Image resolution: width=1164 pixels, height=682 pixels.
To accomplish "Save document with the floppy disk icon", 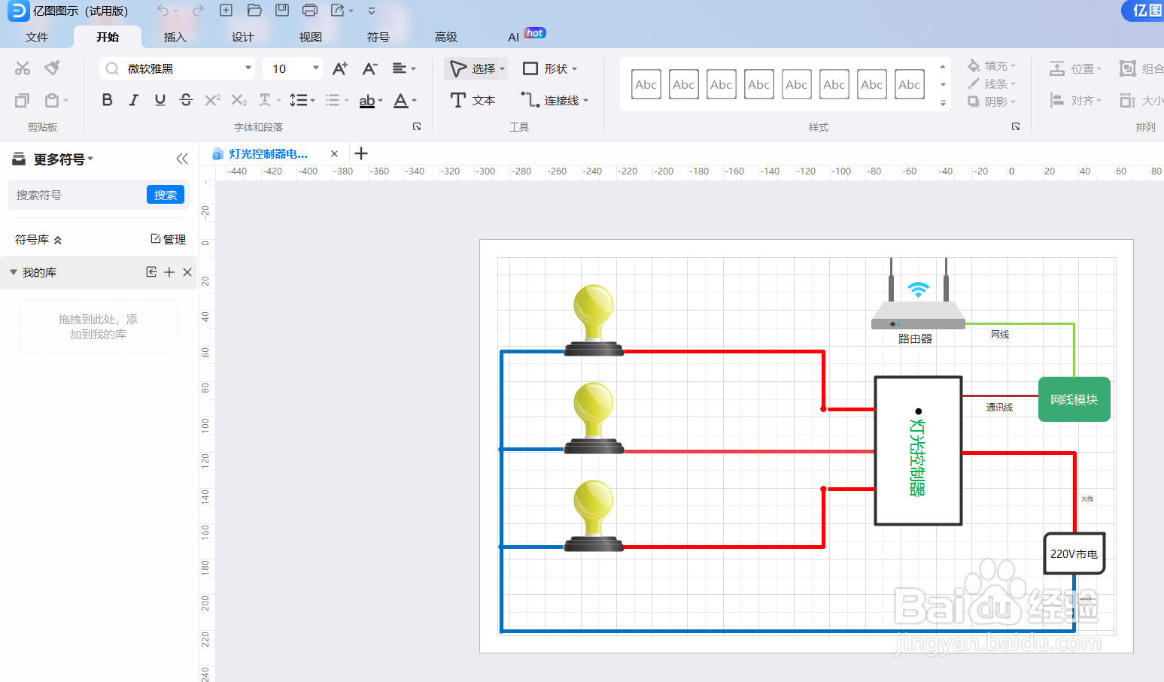I will [x=282, y=11].
